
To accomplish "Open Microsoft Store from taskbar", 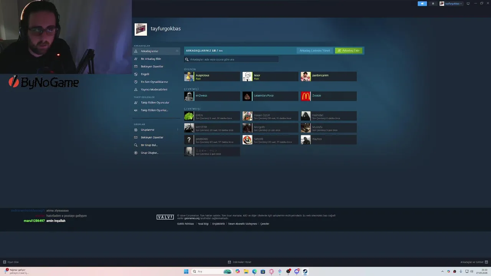I will [263, 271].
